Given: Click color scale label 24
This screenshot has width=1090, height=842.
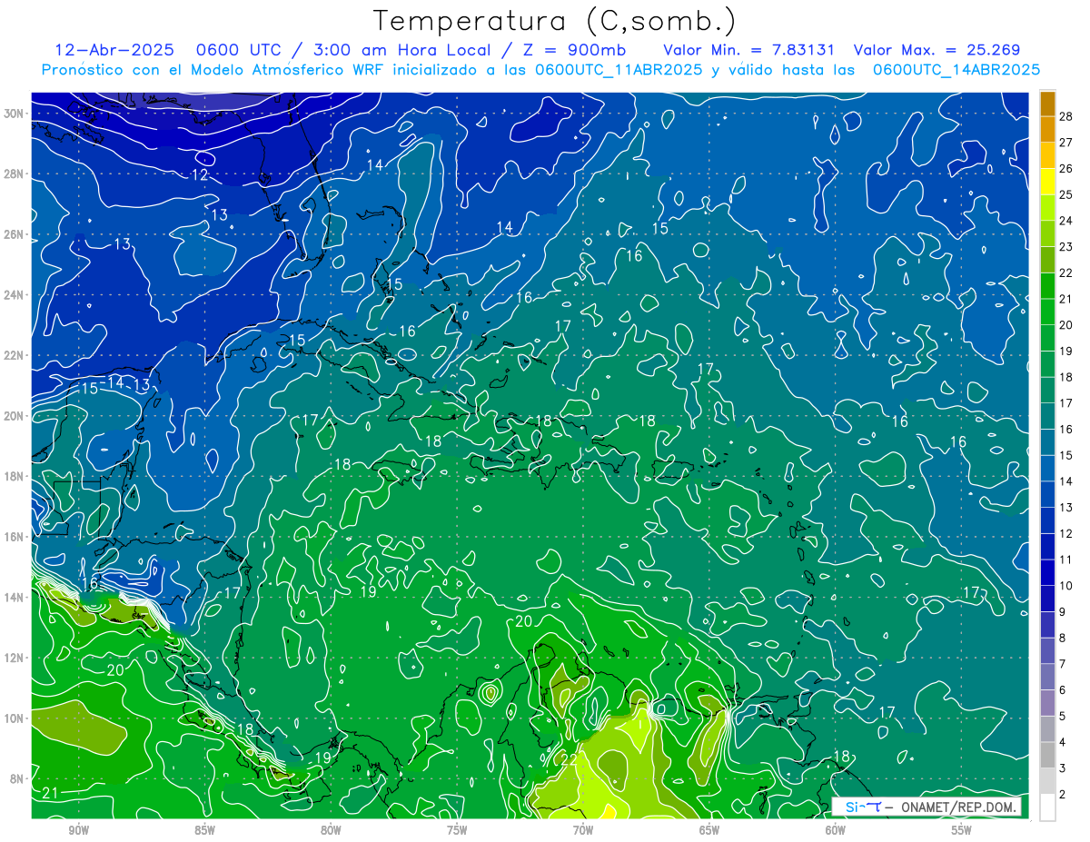Looking at the screenshot, I should point(1065,221).
